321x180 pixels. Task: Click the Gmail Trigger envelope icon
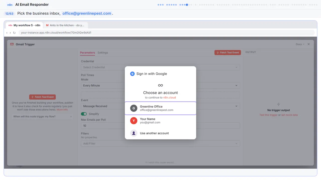coord(12,44)
